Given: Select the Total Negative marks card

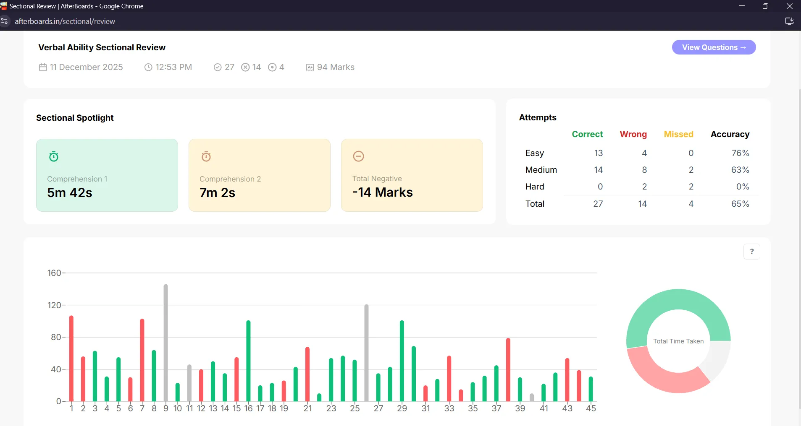Looking at the screenshot, I should 412,175.
